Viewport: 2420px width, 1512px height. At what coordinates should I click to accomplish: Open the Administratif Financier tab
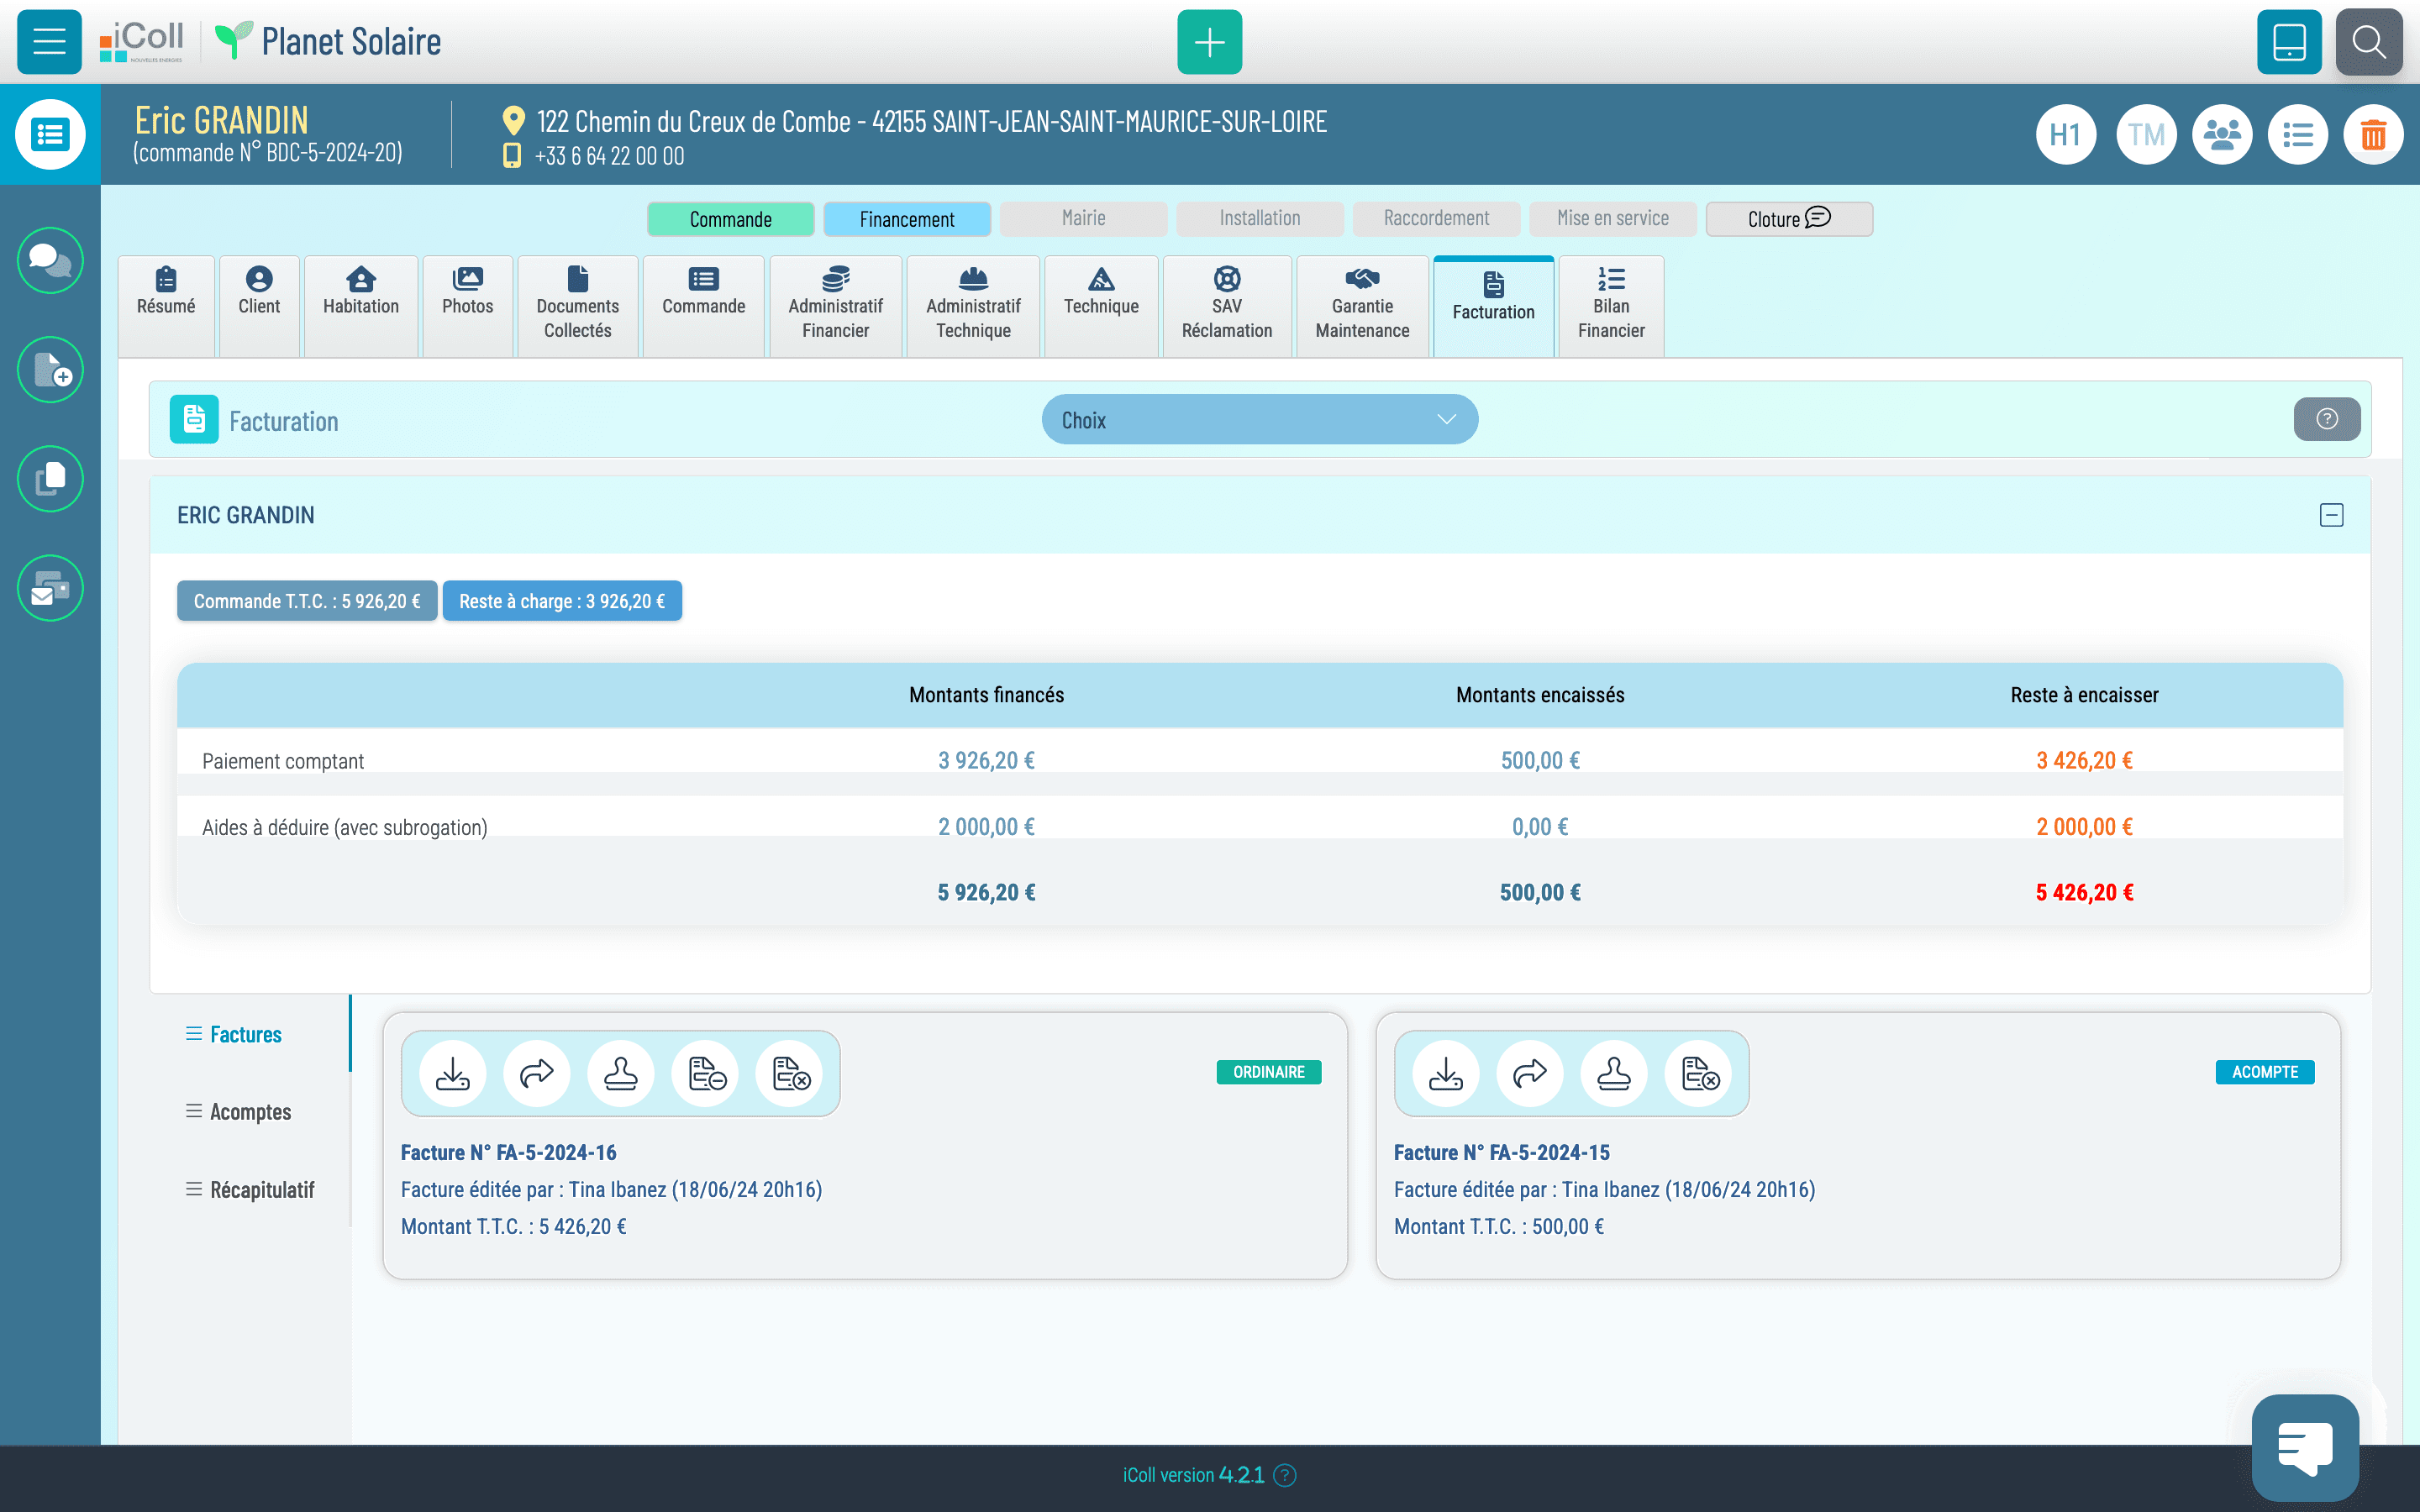pos(835,305)
